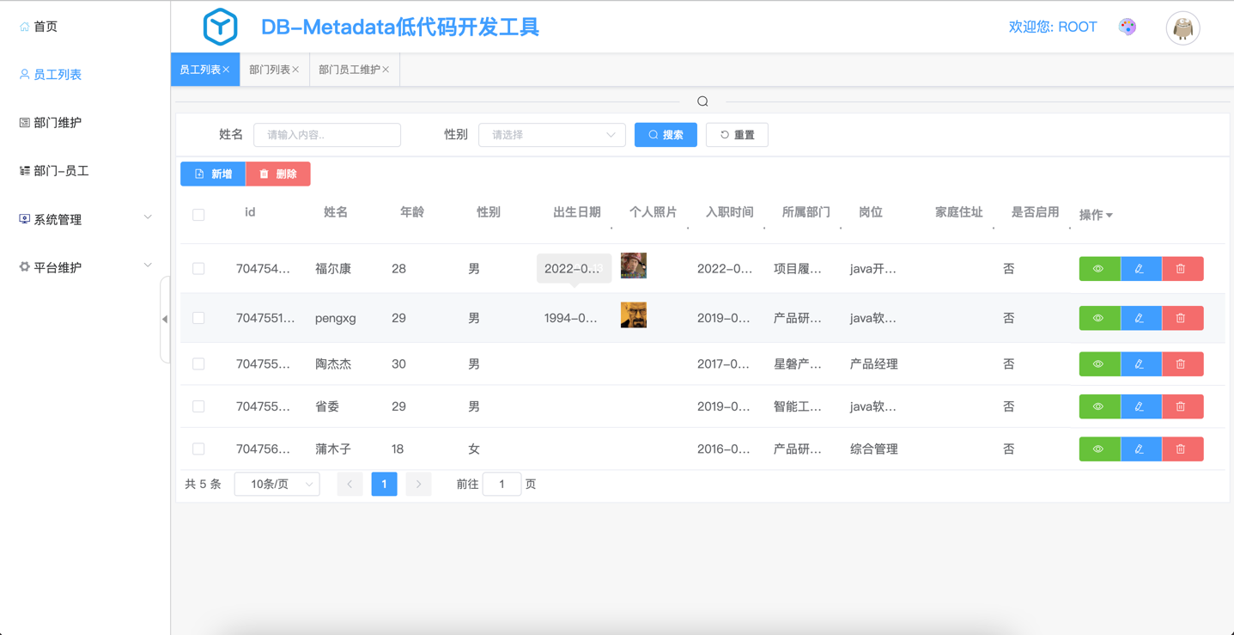Click the green eye view icon for 陶杰杰

[x=1098, y=364]
